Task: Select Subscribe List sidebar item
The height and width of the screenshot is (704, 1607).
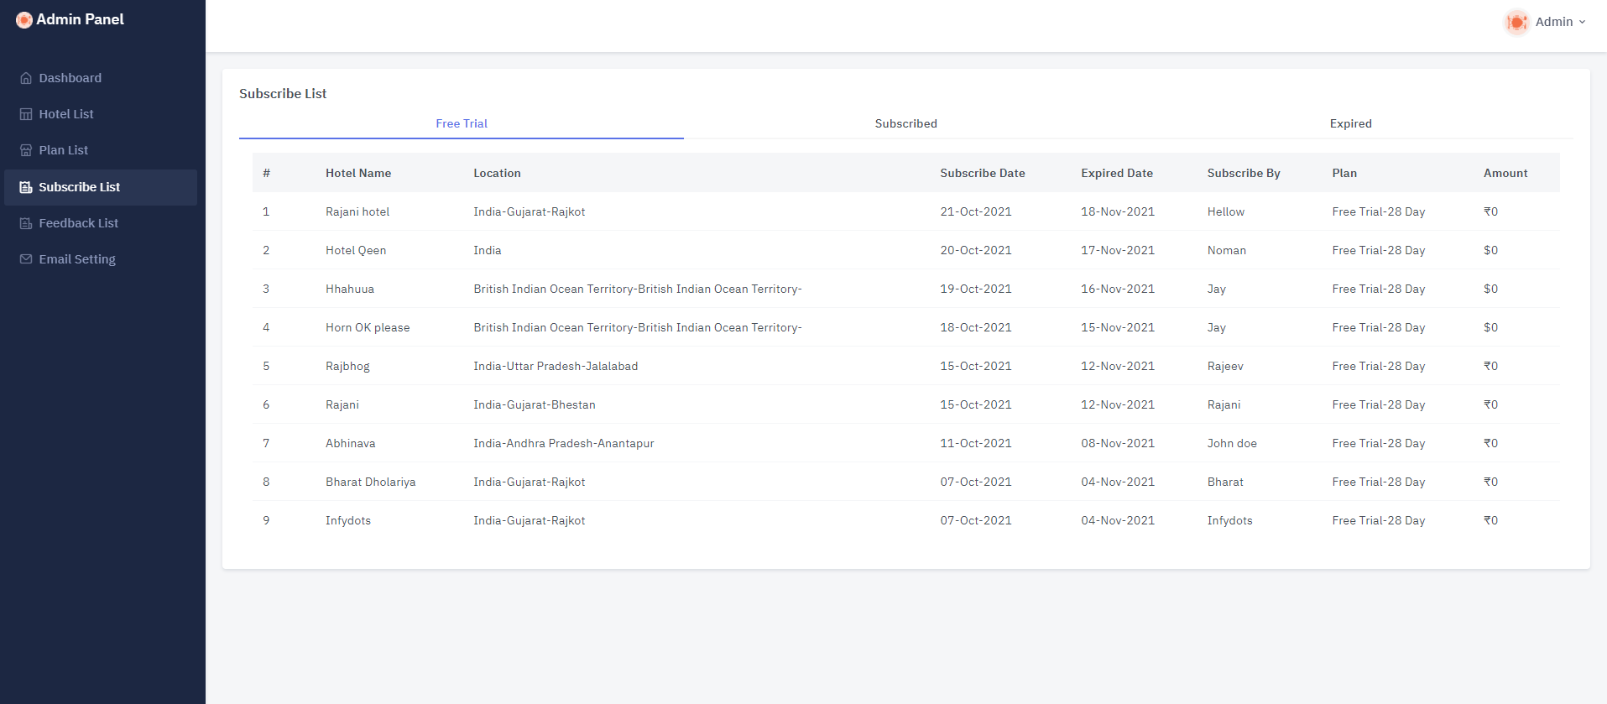Action: coord(101,187)
